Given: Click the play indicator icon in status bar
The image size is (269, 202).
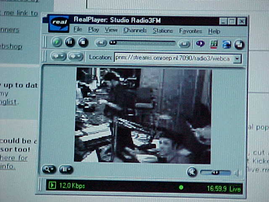Looking at the screenshot, I should tap(52, 185).
